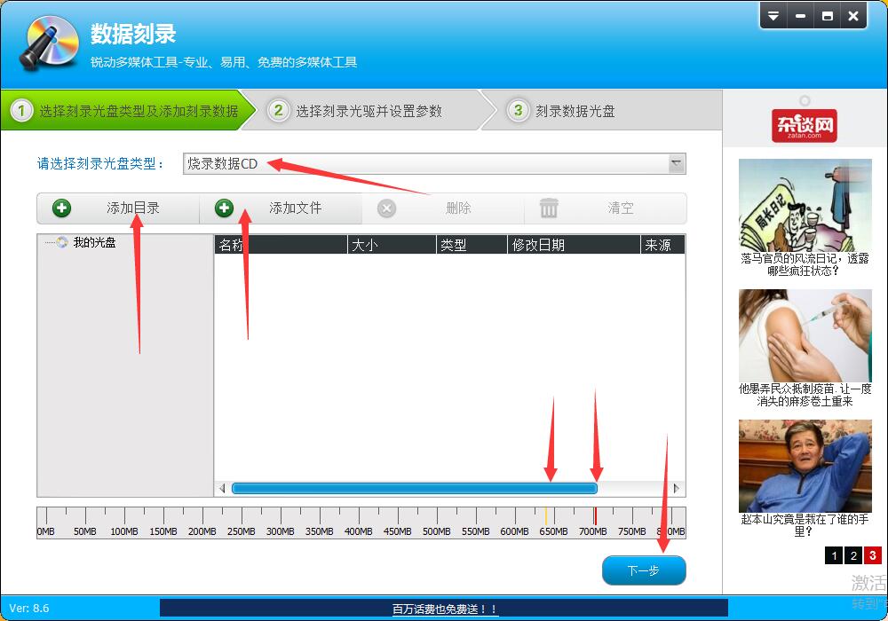Go to step 3 刻录数据光盘
888x621 pixels.
(574, 111)
